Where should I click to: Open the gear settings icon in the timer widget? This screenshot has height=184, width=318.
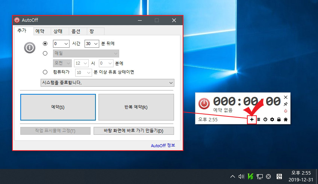click(272, 119)
